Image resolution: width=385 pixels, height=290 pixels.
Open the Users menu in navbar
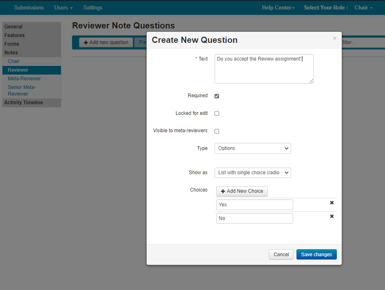tap(63, 7)
